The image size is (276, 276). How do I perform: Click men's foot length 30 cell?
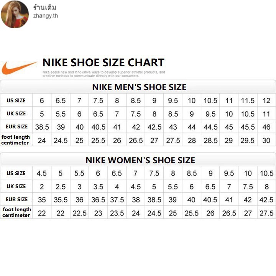click(x=266, y=140)
